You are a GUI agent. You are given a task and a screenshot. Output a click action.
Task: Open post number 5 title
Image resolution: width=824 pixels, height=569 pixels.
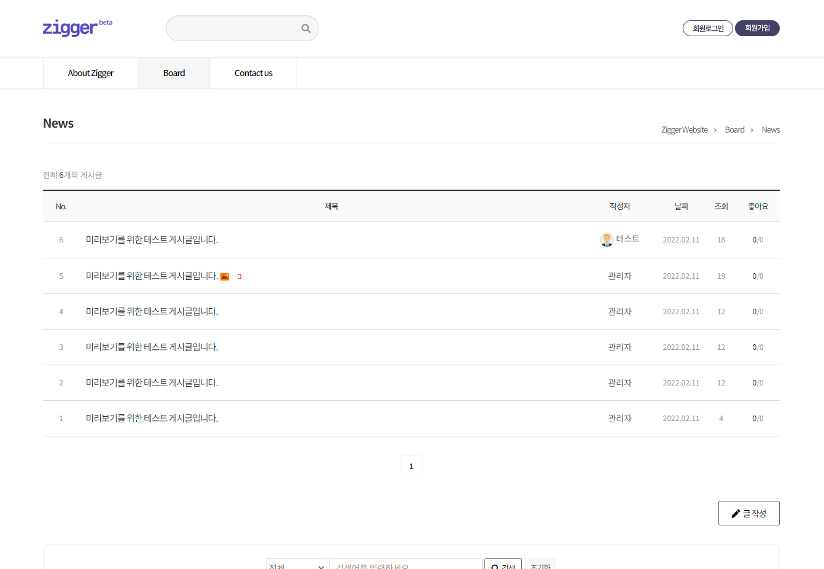click(x=152, y=276)
